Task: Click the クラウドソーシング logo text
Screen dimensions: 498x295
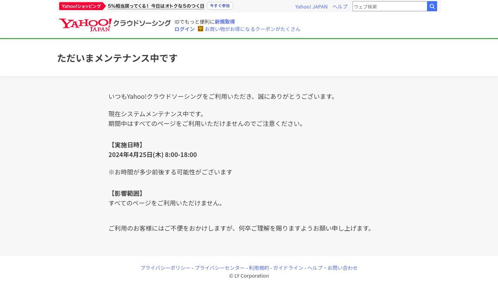Action: point(142,23)
